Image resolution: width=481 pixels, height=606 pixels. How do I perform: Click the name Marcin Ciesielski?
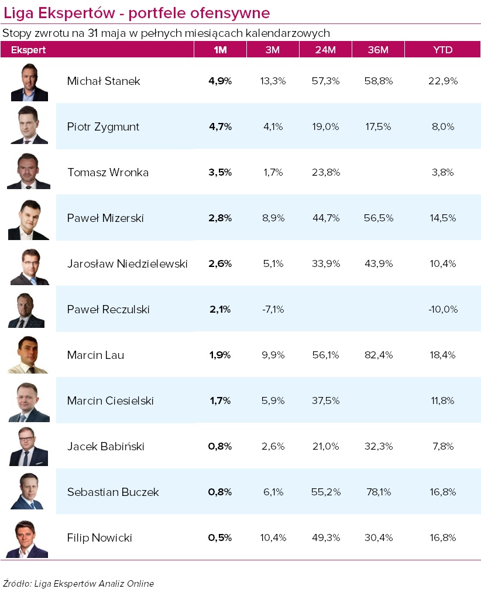pos(110,401)
